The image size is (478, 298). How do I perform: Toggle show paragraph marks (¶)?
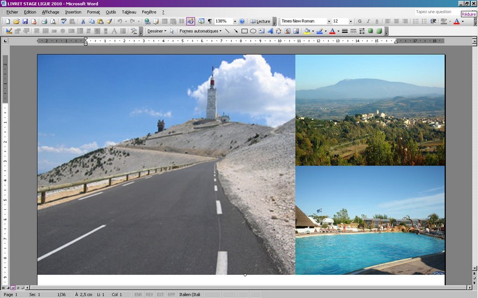click(x=210, y=21)
